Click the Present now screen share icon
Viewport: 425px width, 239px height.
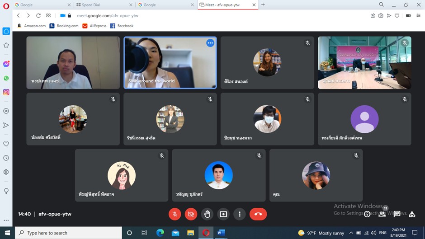click(x=223, y=214)
